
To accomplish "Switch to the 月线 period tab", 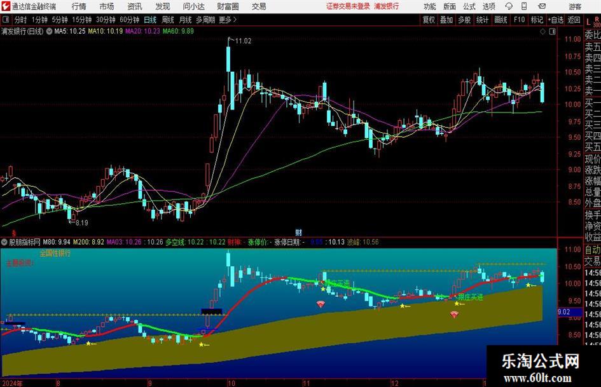I will (186, 20).
